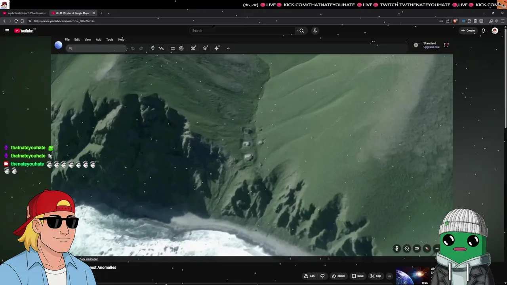The height and width of the screenshot is (285, 507).
Task: Open the map layers icon
Action: pos(205,48)
